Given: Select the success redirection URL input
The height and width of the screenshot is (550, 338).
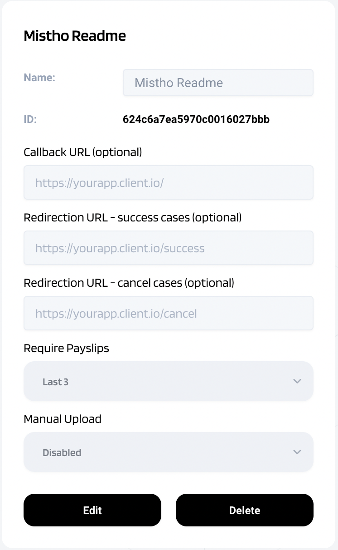Looking at the screenshot, I should coord(169,248).
